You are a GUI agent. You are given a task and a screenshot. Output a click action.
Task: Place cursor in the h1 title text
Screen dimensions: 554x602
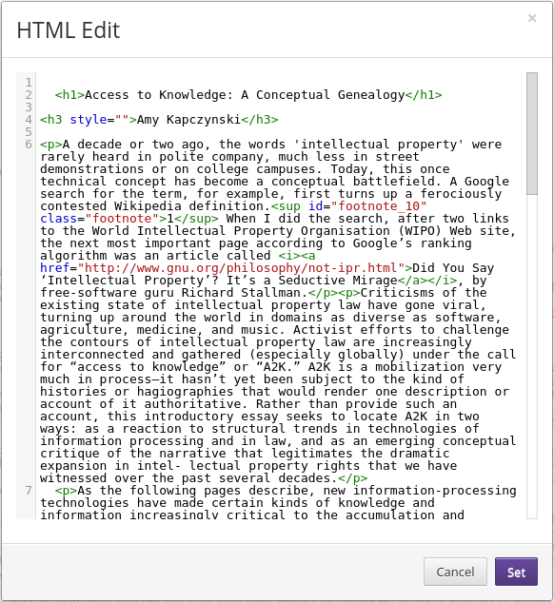245,95
